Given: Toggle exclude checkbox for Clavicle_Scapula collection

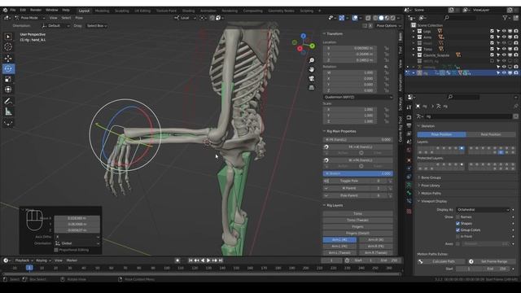Looking at the screenshot, I should pyautogui.click(x=492, y=55).
